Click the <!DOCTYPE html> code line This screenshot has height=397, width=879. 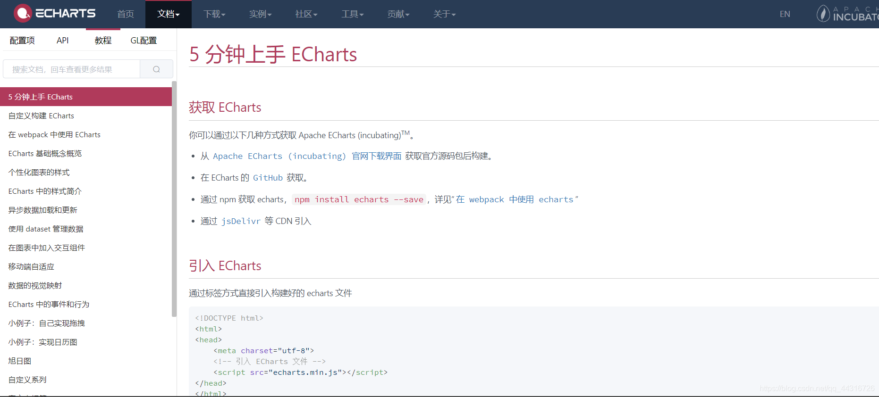click(229, 318)
